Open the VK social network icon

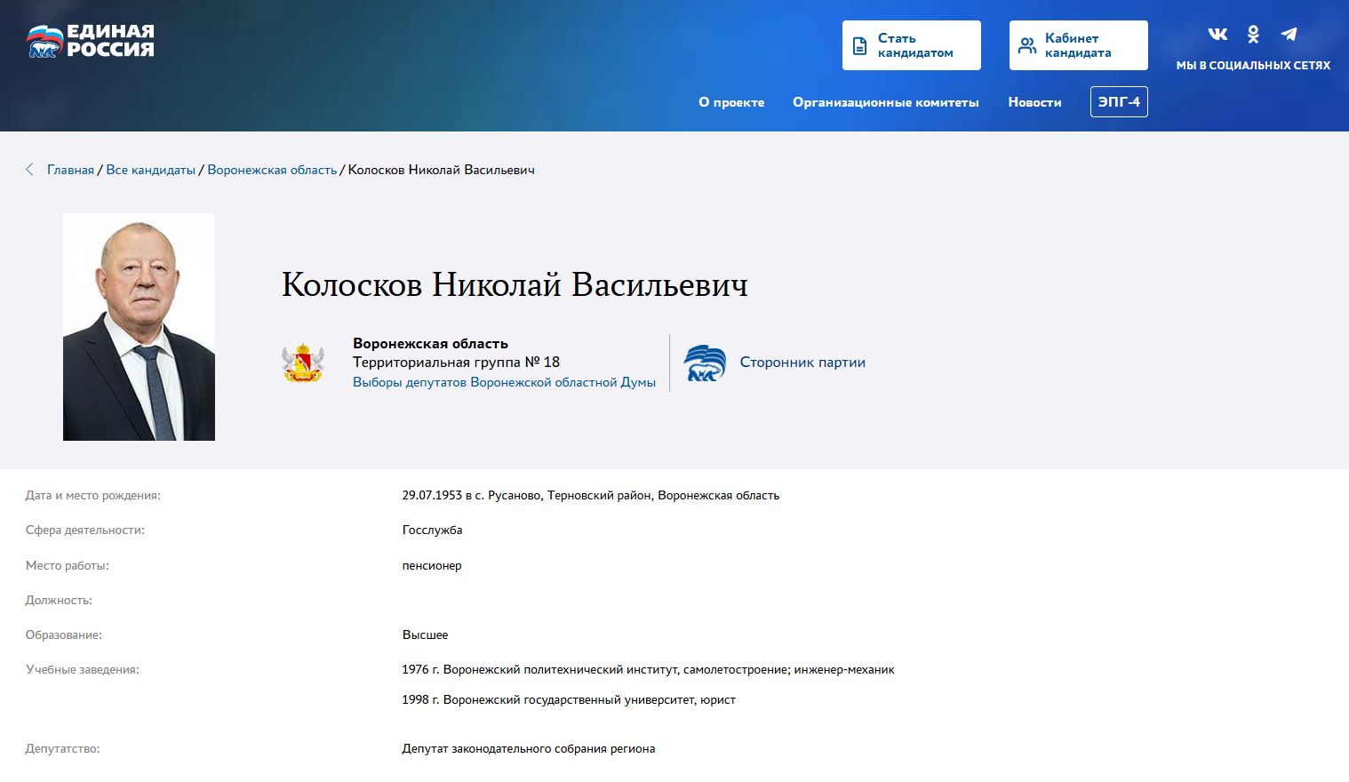click(x=1217, y=35)
